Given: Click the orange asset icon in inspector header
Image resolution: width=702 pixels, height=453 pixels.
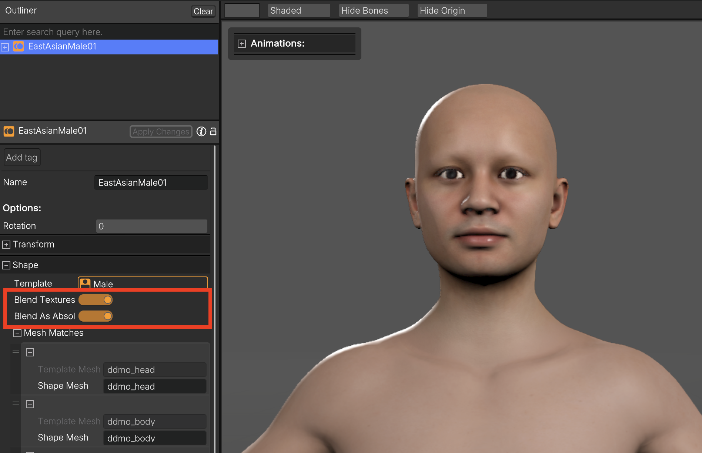Looking at the screenshot, I should click(x=9, y=131).
